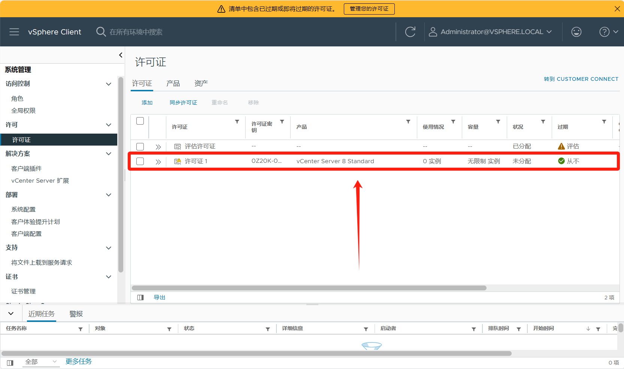
Task: Open the hamburger navigation menu
Action: [x=14, y=32]
